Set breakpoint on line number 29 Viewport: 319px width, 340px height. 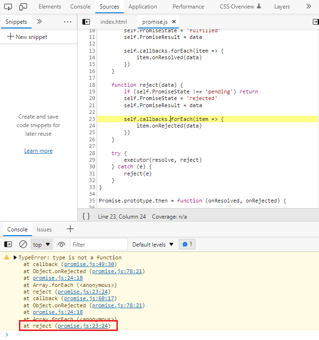pos(92,160)
